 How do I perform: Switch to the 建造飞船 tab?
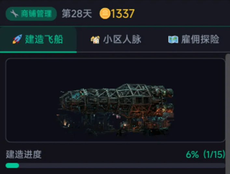tap(44, 40)
